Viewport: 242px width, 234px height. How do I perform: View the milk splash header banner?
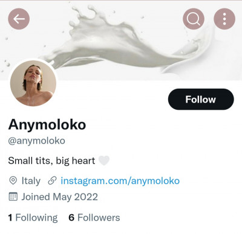point(121,40)
